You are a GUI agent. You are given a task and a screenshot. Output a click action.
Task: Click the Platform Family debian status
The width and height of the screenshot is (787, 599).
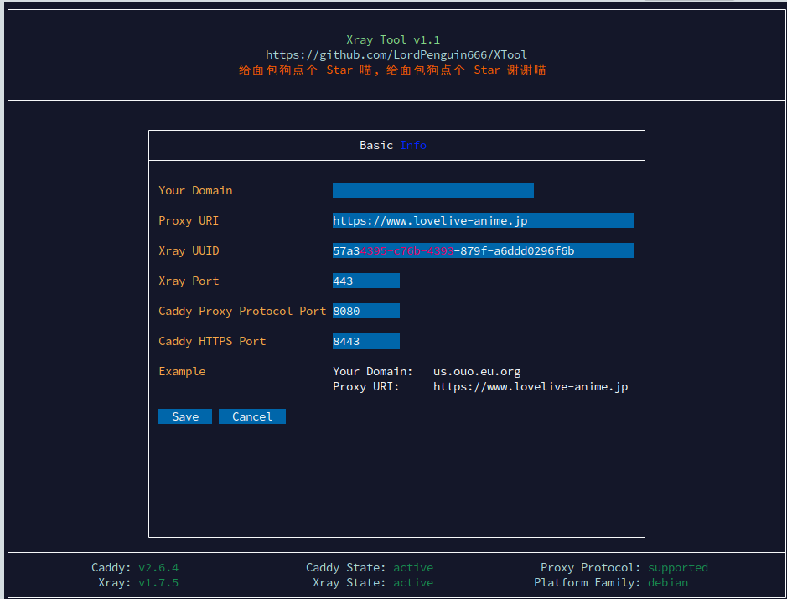pyautogui.click(x=667, y=582)
